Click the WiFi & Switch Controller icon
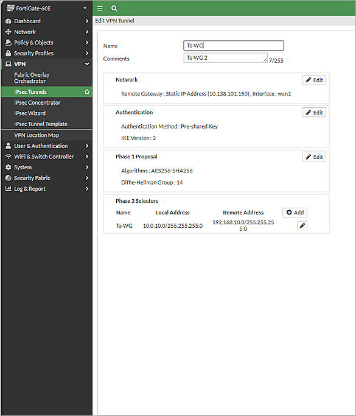 click(9, 157)
